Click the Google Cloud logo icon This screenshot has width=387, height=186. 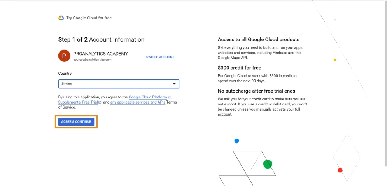point(61,18)
